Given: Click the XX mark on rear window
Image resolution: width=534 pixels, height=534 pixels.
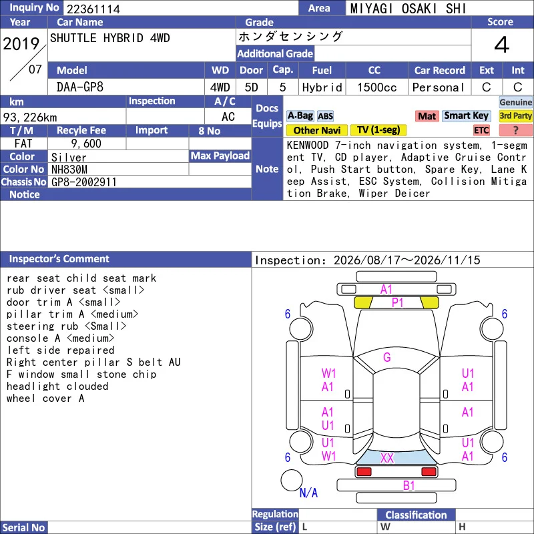Looking at the screenshot, I should pyautogui.click(x=387, y=458).
